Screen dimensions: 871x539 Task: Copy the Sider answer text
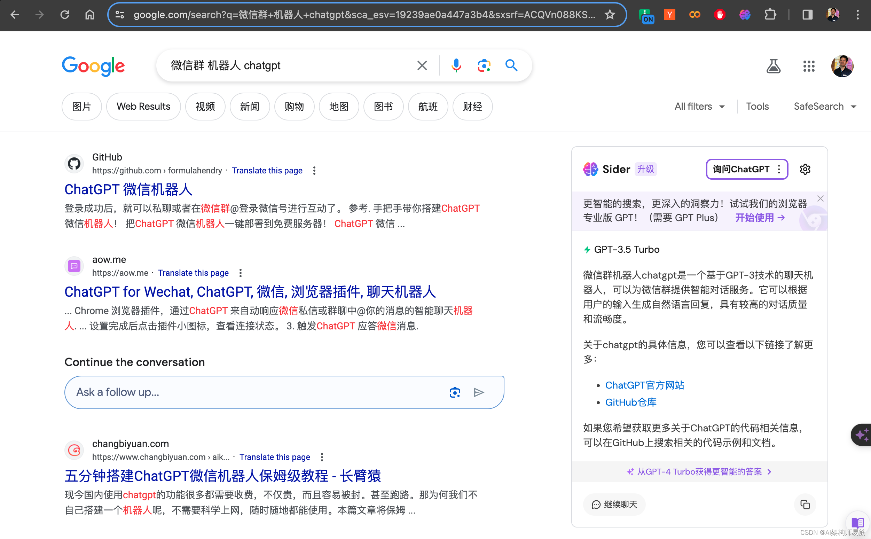tap(805, 504)
